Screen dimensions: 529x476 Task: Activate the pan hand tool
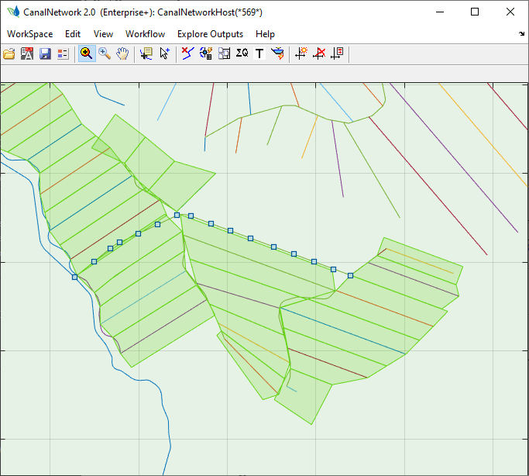coord(122,53)
